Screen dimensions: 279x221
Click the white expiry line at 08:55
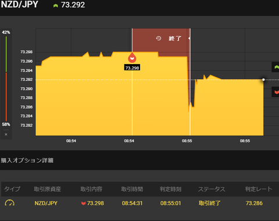(x=190, y=82)
